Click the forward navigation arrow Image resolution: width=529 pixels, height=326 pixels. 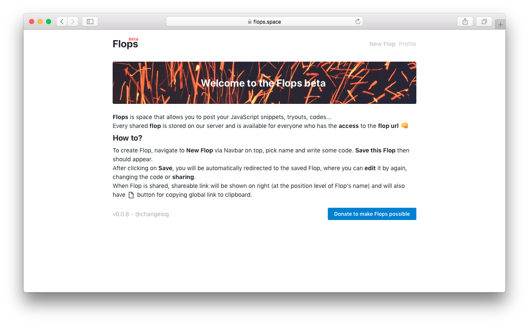coord(73,22)
